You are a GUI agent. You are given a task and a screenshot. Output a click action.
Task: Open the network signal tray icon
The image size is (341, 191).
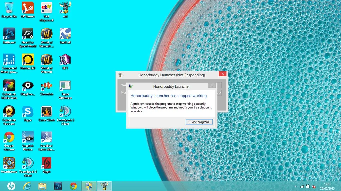click(x=302, y=186)
